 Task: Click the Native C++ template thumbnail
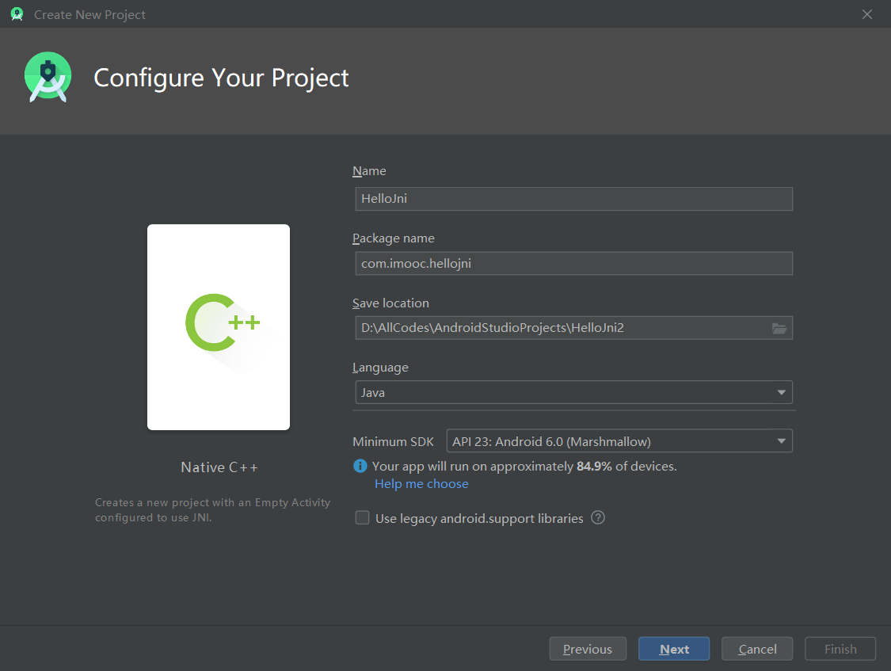[219, 327]
